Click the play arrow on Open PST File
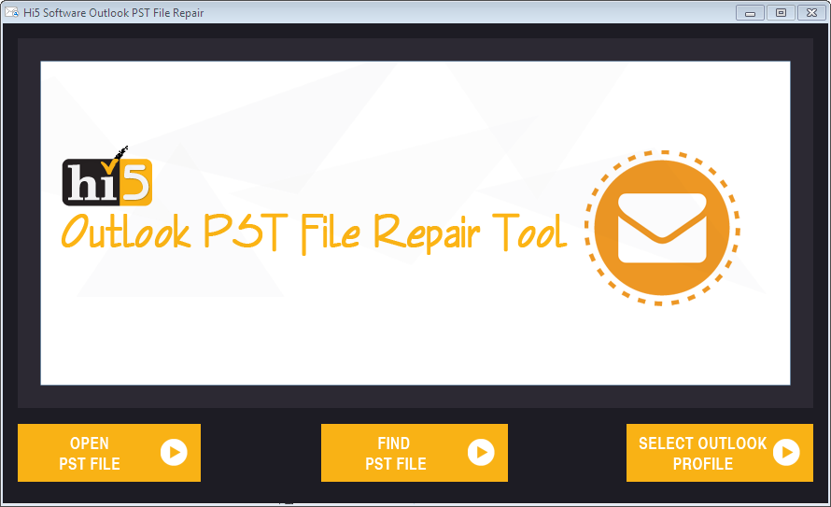This screenshot has width=831, height=507. 174,453
